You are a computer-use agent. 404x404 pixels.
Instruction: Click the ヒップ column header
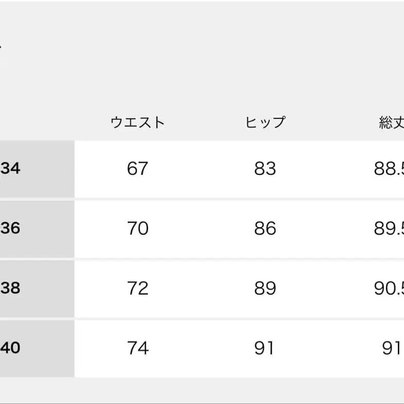point(265,122)
